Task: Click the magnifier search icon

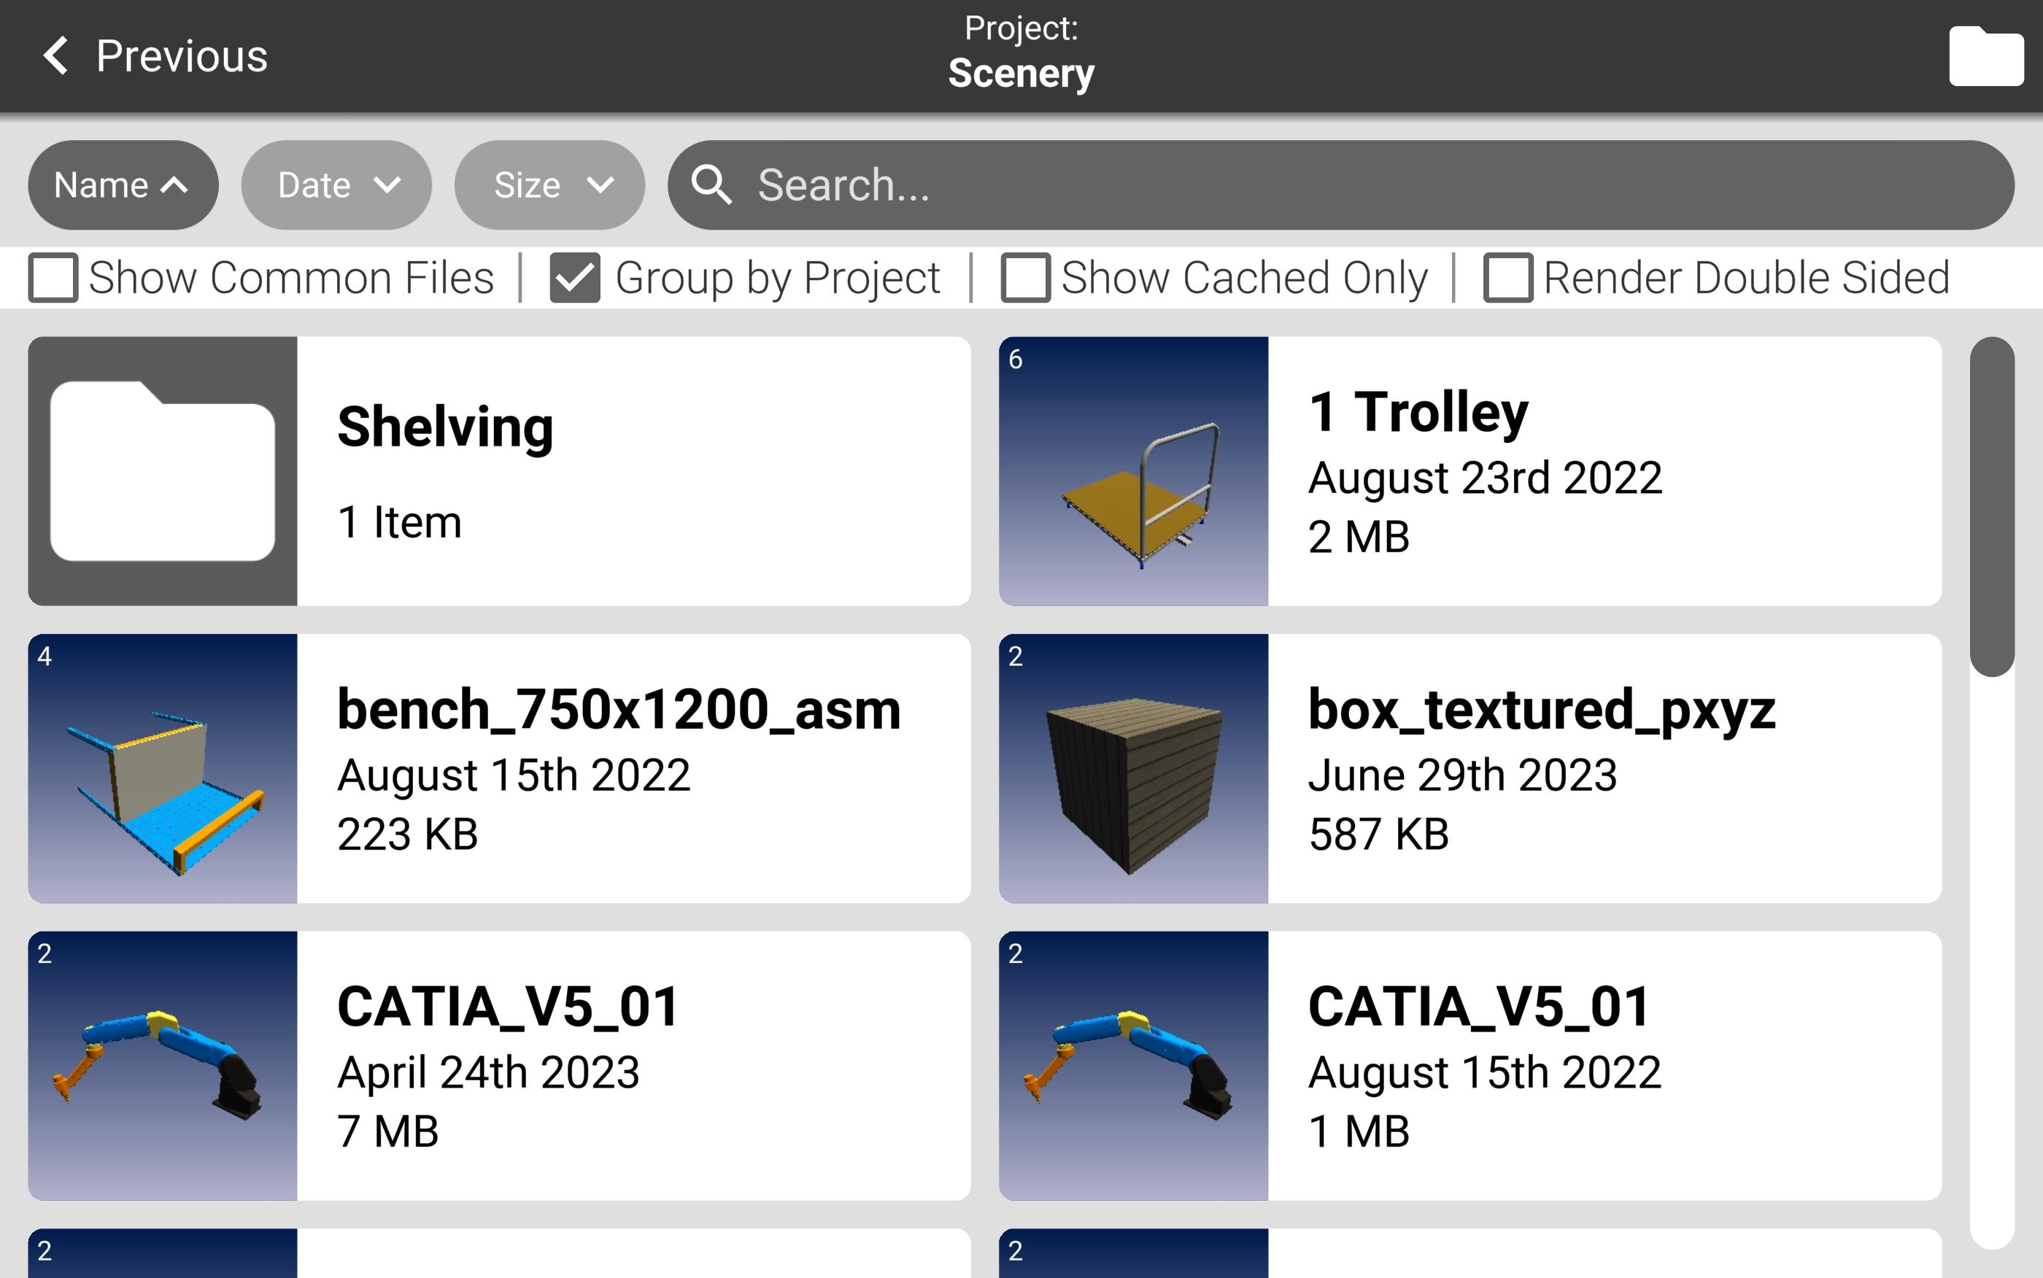Action: click(711, 185)
